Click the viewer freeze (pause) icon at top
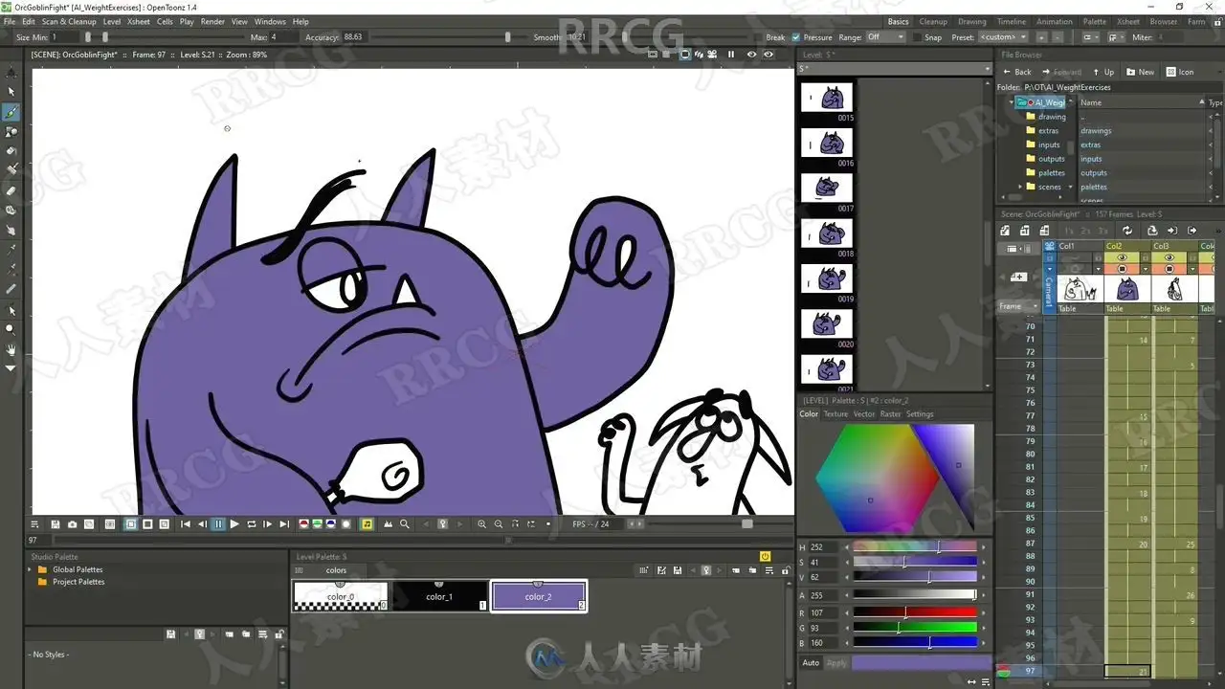This screenshot has width=1225, height=689. [x=731, y=55]
